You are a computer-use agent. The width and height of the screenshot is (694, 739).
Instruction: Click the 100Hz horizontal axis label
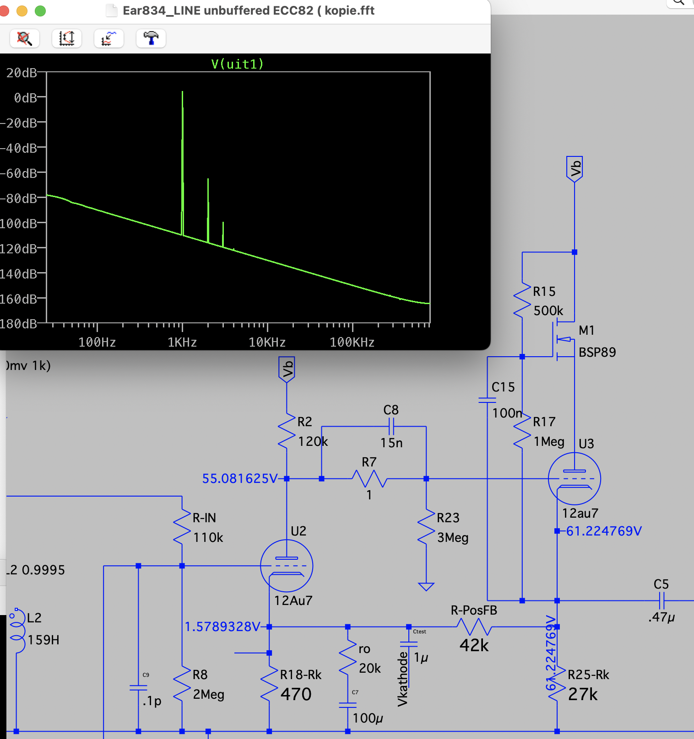[97, 342]
